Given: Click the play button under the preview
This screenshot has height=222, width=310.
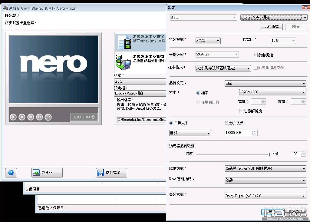Looking at the screenshot, I should point(13,117).
